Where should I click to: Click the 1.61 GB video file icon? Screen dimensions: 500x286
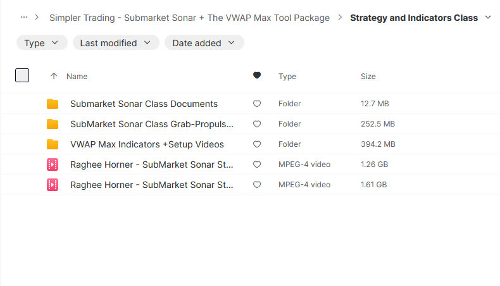(x=53, y=185)
